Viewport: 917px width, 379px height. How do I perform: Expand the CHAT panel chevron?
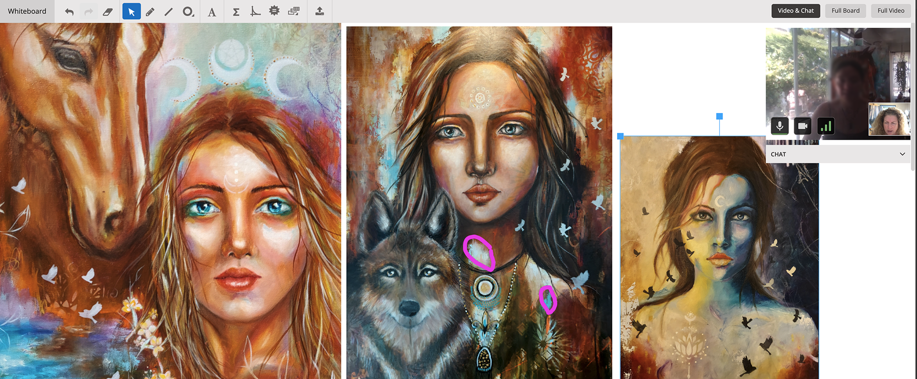point(902,154)
